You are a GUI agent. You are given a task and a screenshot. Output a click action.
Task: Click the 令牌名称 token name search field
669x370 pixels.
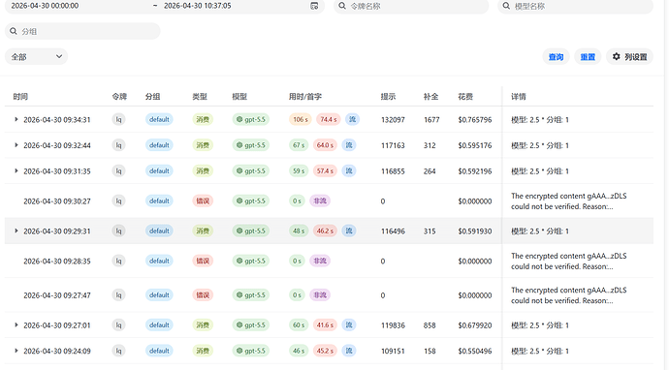pyautogui.click(x=411, y=6)
